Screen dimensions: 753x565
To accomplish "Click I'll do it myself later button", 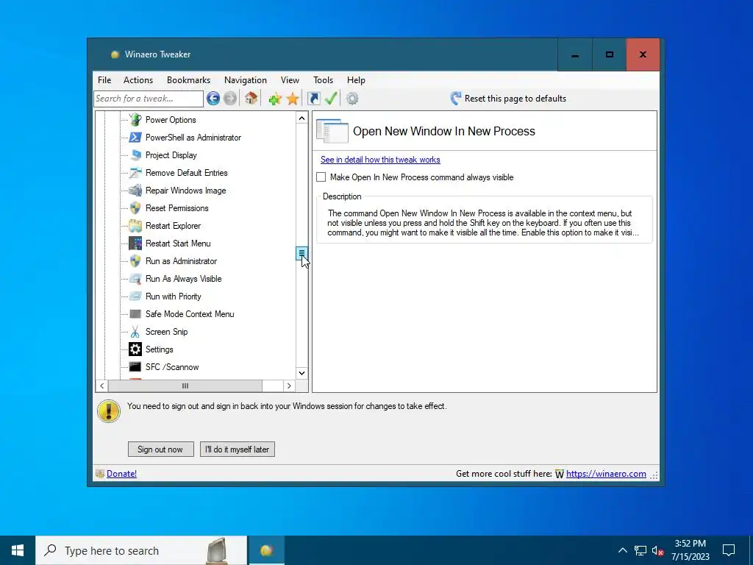I will point(238,449).
